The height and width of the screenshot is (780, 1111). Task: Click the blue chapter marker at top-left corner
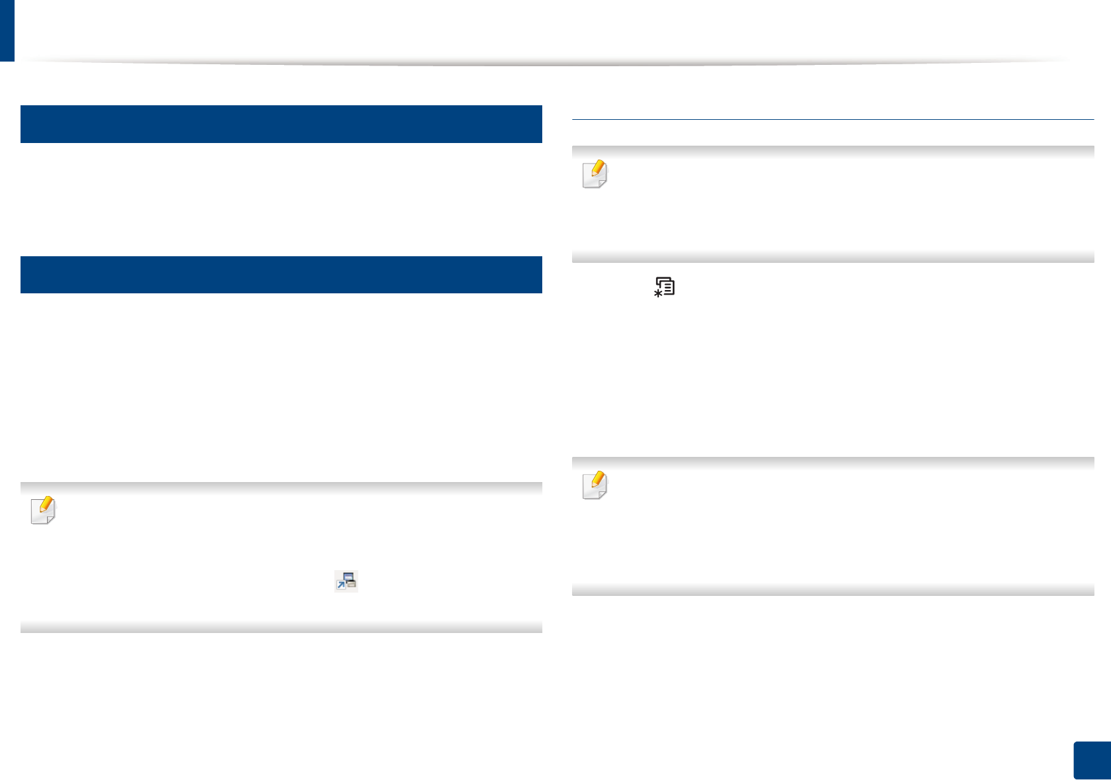coord(7,30)
